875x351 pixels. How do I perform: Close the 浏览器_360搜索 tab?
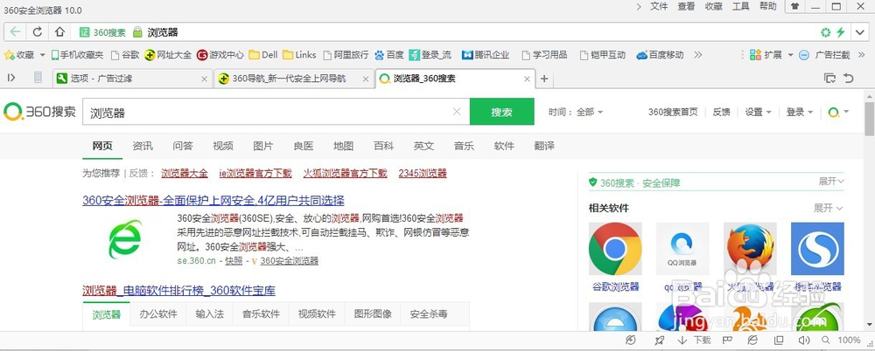(527, 79)
